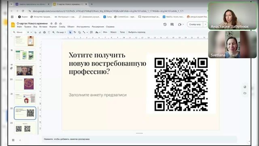Go back in the browser
The width and height of the screenshot is (259, 146).
pos(12,11)
